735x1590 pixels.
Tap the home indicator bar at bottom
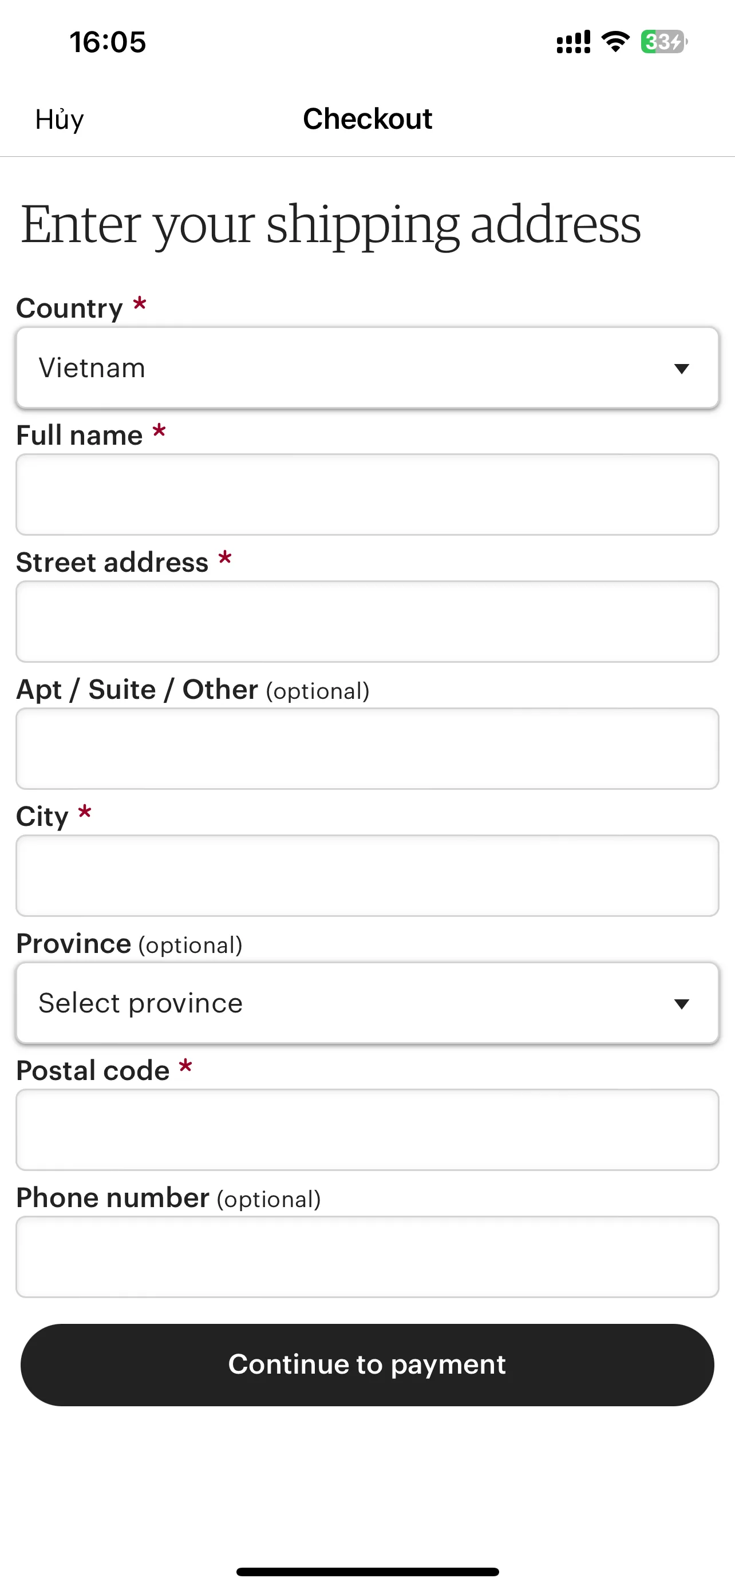click(x=367, y=1572)
